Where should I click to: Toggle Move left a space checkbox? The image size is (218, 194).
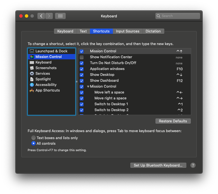click(x=82, y=92)
